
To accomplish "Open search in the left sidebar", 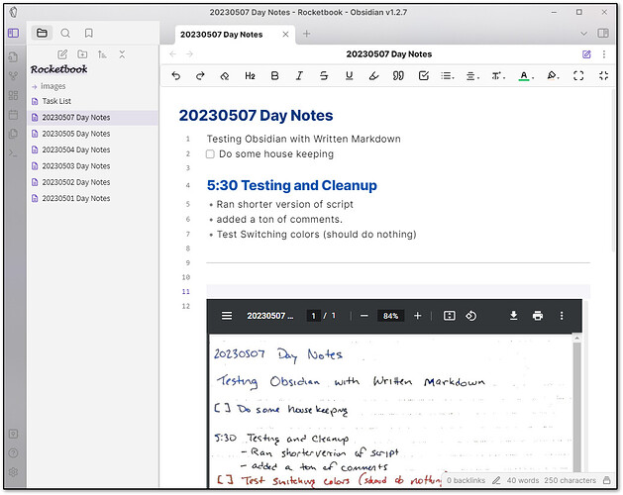I will [65, 33].
